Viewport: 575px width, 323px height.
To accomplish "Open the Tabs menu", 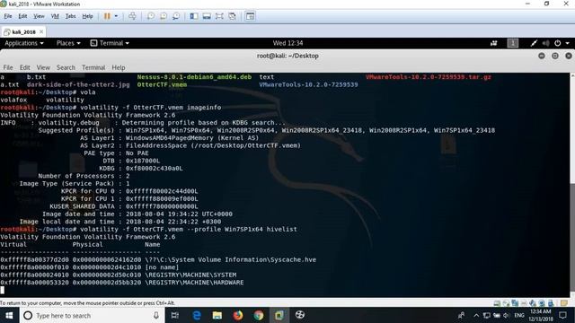I will click(70, 16).
